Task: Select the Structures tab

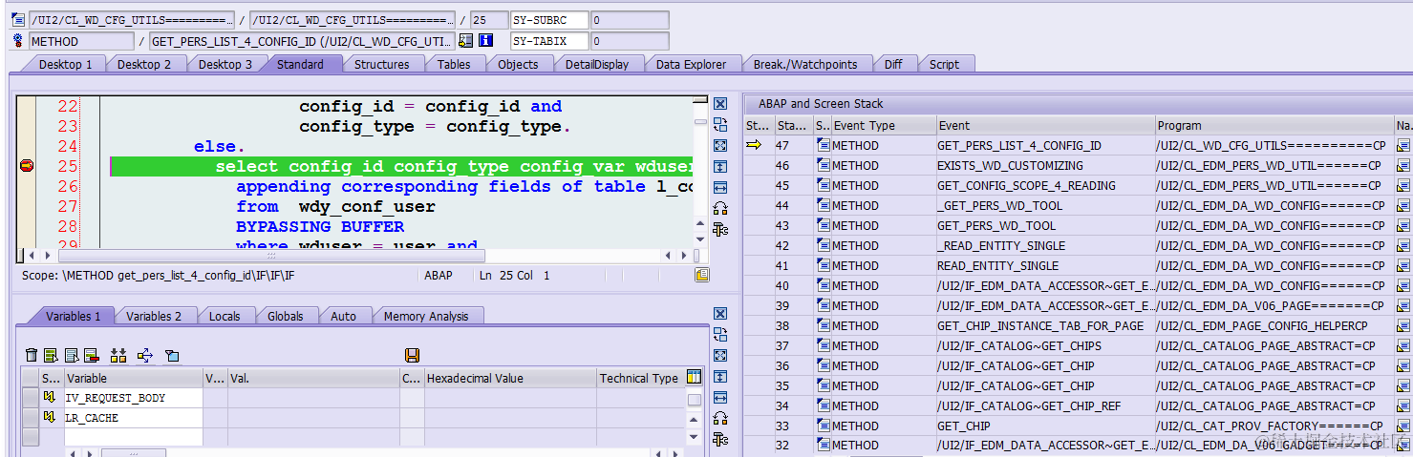Action: 381,64
